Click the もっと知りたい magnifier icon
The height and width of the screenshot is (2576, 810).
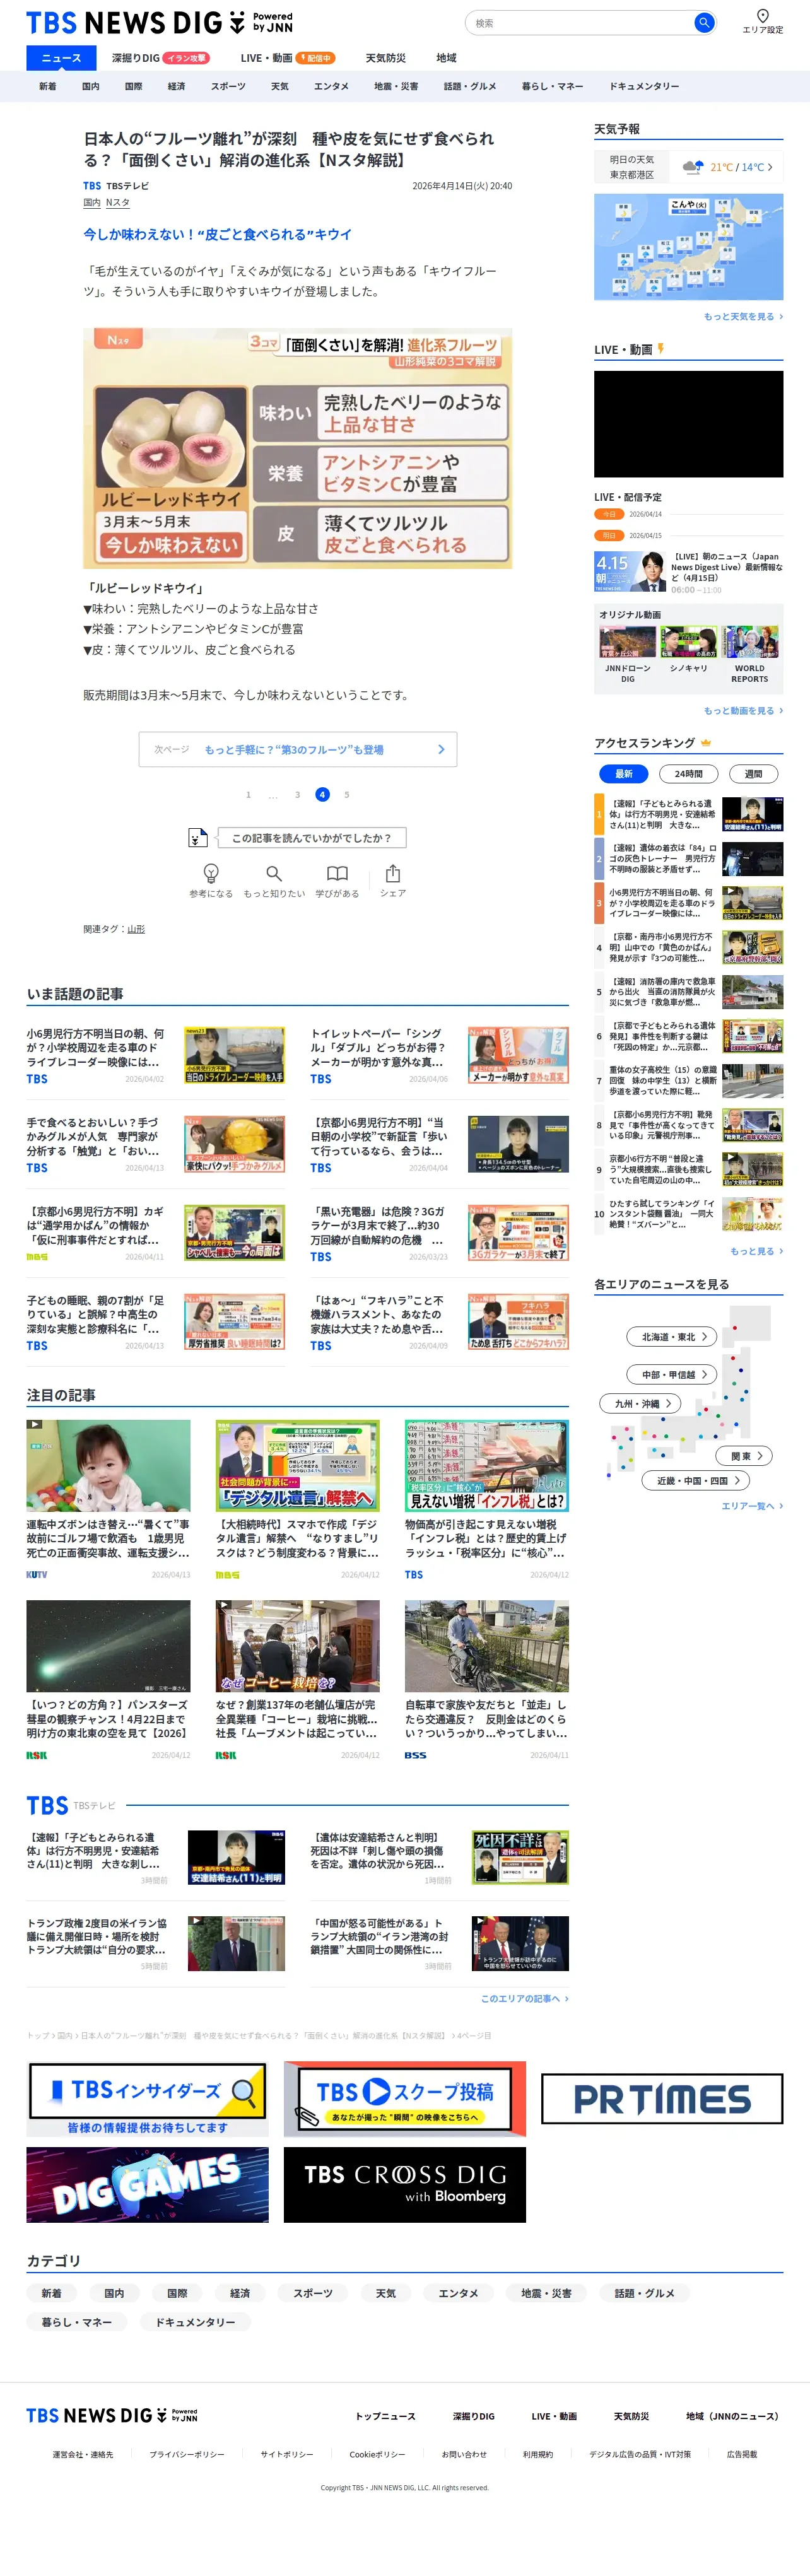(274, 873)
